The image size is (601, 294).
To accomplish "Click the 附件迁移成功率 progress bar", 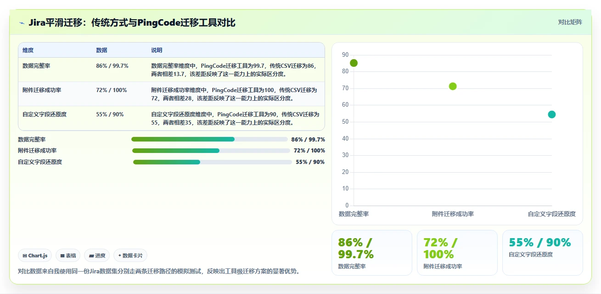I will click(x=211, y=151).
